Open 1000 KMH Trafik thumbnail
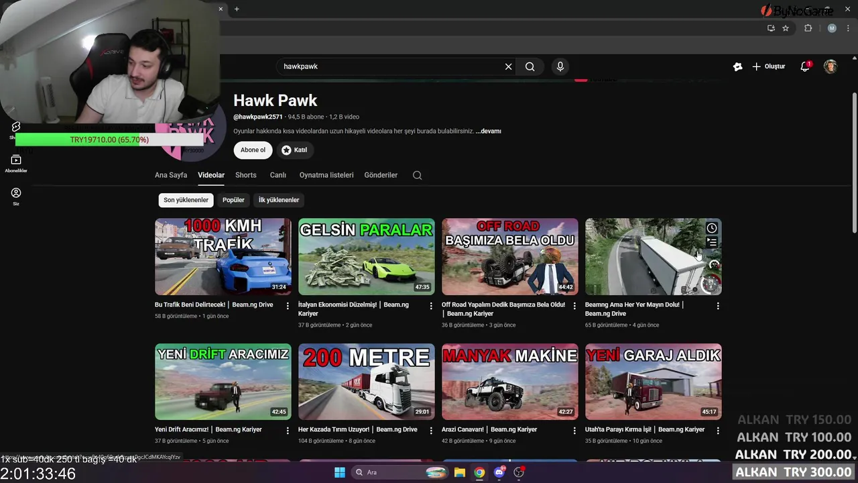This screenshot has width=858, height=483. pyautogui.click(x=223, y=257)
